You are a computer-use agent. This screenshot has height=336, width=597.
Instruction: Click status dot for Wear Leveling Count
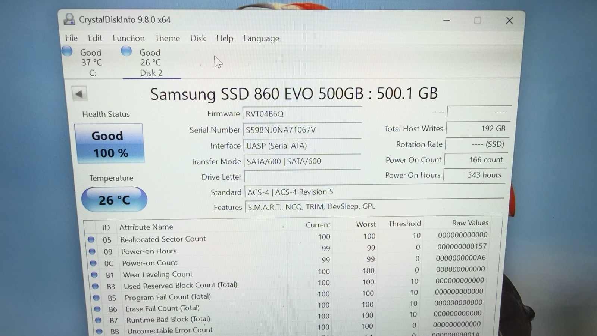click(94, 275)
